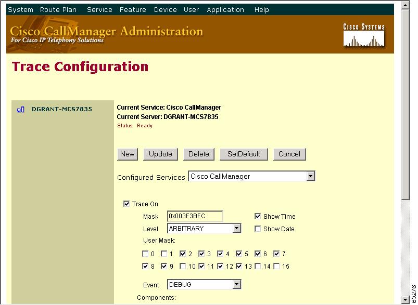
Task: Click the Cancel button
Action: coord(289,154)
